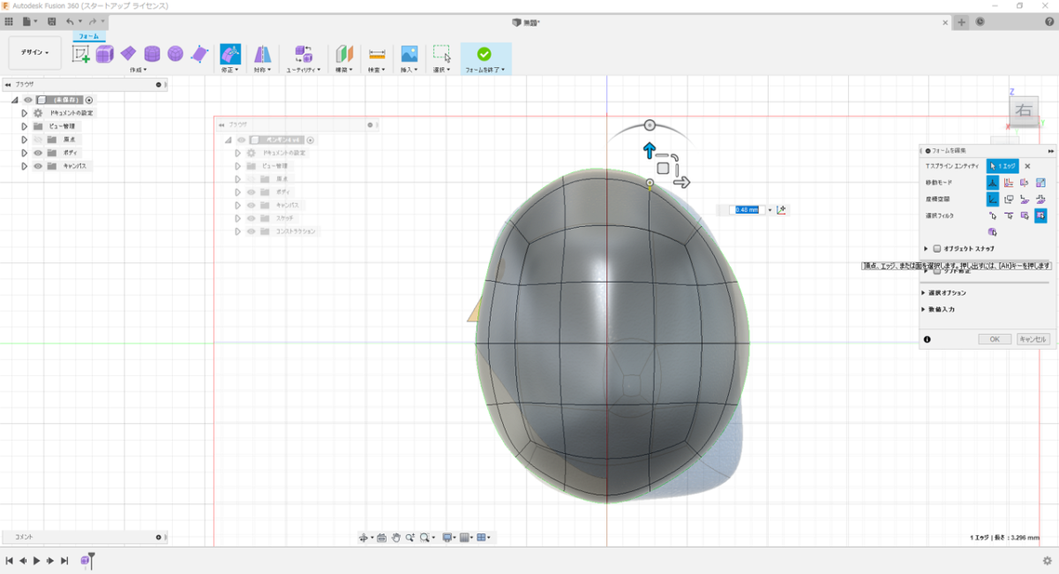Open the 作成 dropdown menu
The image size is (1059, 574).
tap(139, 69)
